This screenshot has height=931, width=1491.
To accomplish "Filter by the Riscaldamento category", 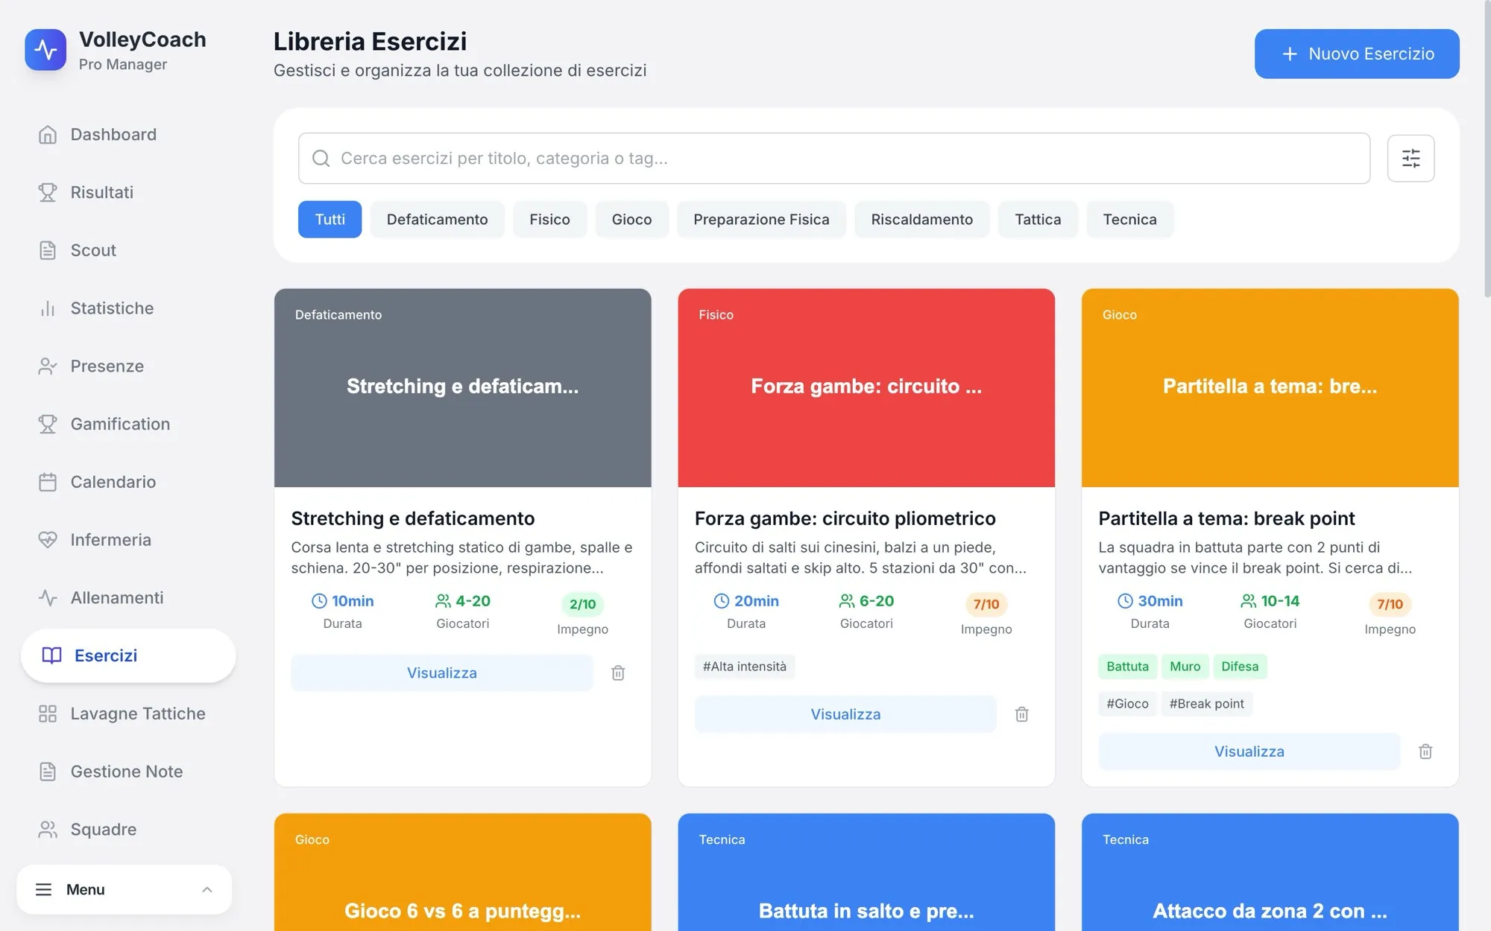I will [922, 219].
